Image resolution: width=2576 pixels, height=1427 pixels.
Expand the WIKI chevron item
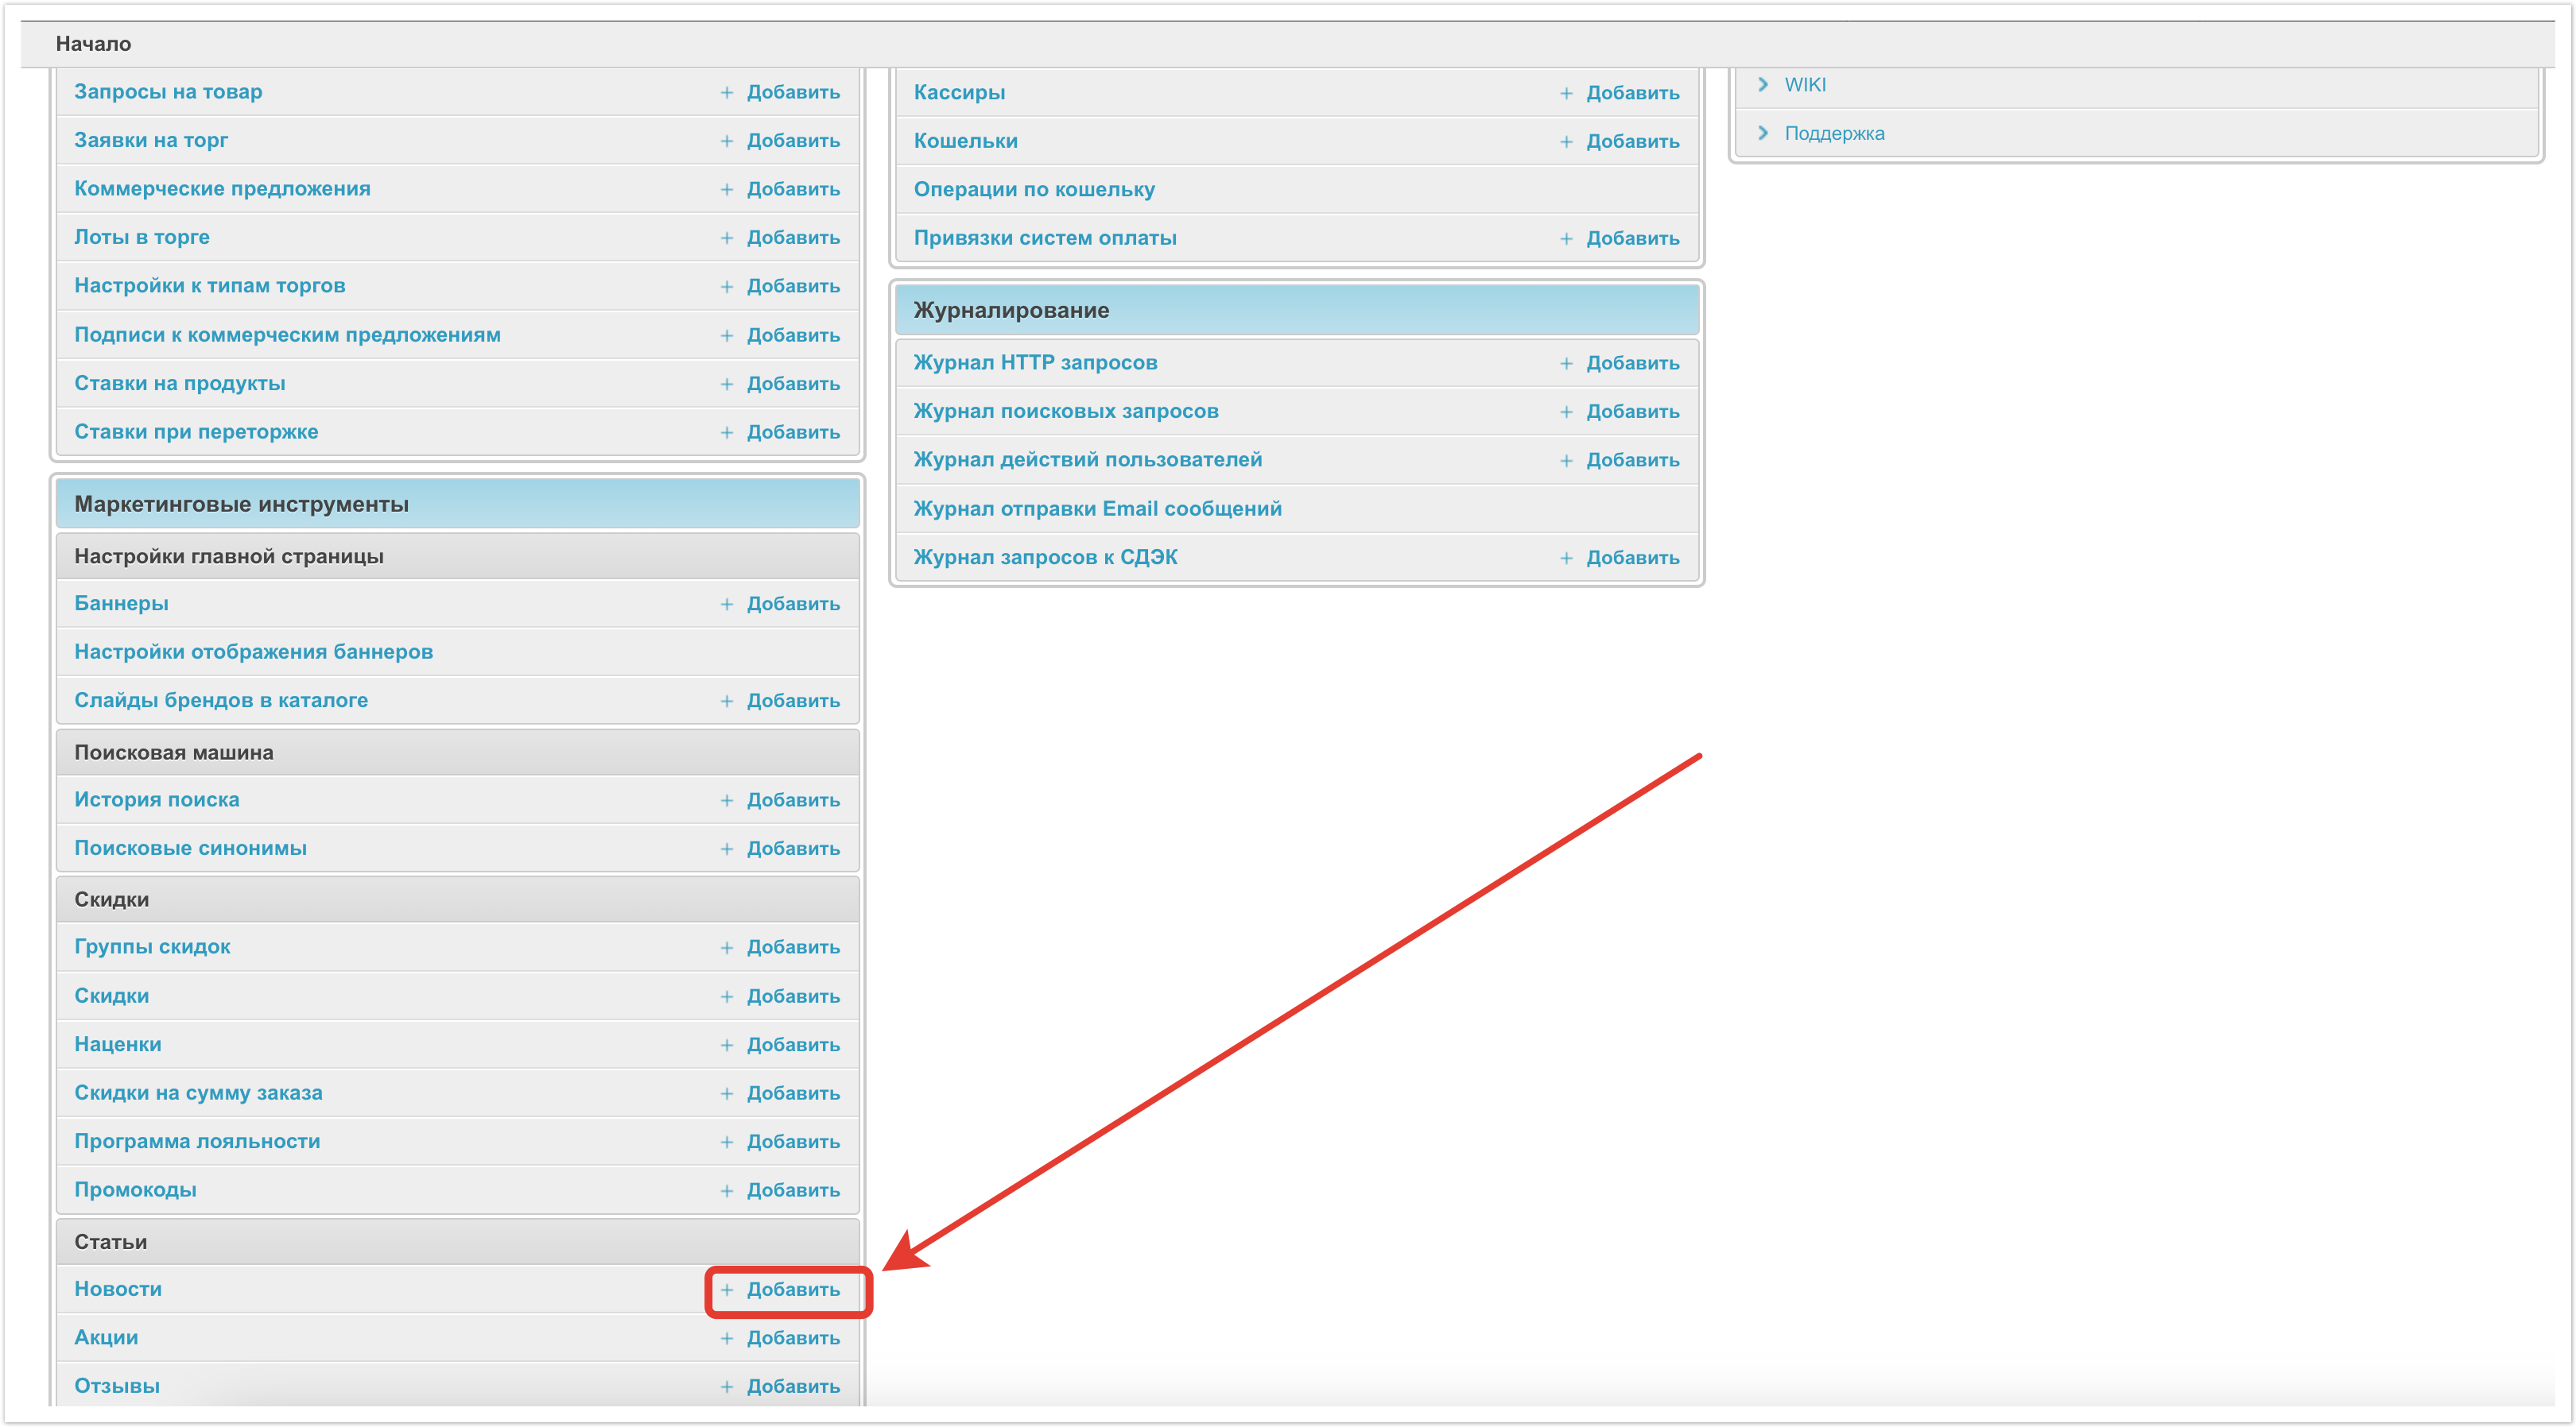pos(1763,84)
